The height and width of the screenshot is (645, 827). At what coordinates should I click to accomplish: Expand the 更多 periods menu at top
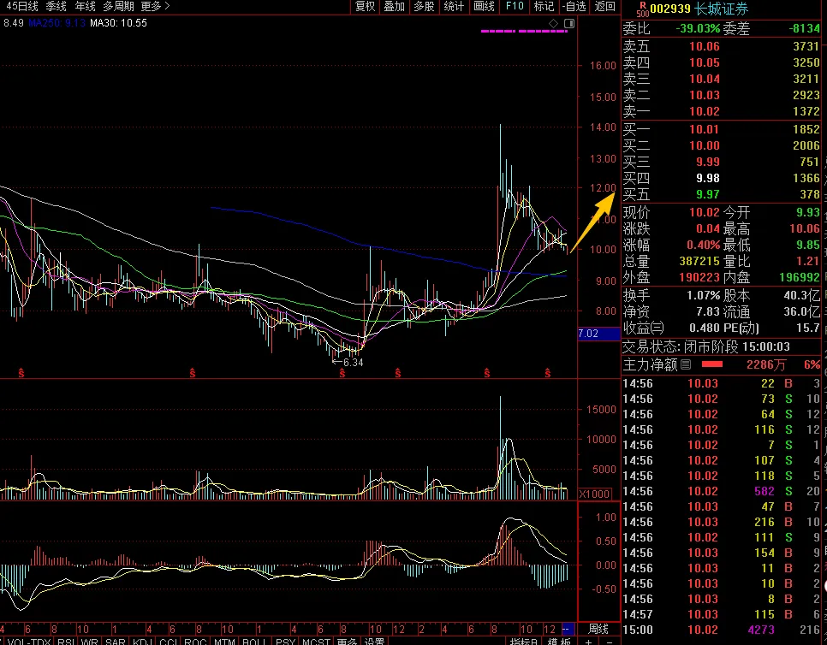pyautogui.click(x=155, y=6)
